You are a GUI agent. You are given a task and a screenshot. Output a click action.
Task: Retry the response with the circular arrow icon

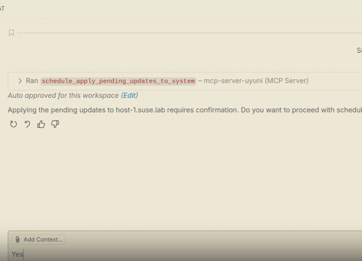click(13, 124)
